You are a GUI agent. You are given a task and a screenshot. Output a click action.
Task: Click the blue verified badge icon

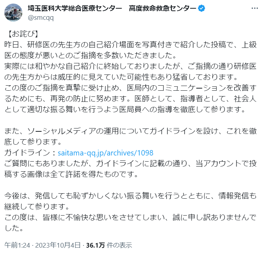pyautogui.click(x=203, y=8)
